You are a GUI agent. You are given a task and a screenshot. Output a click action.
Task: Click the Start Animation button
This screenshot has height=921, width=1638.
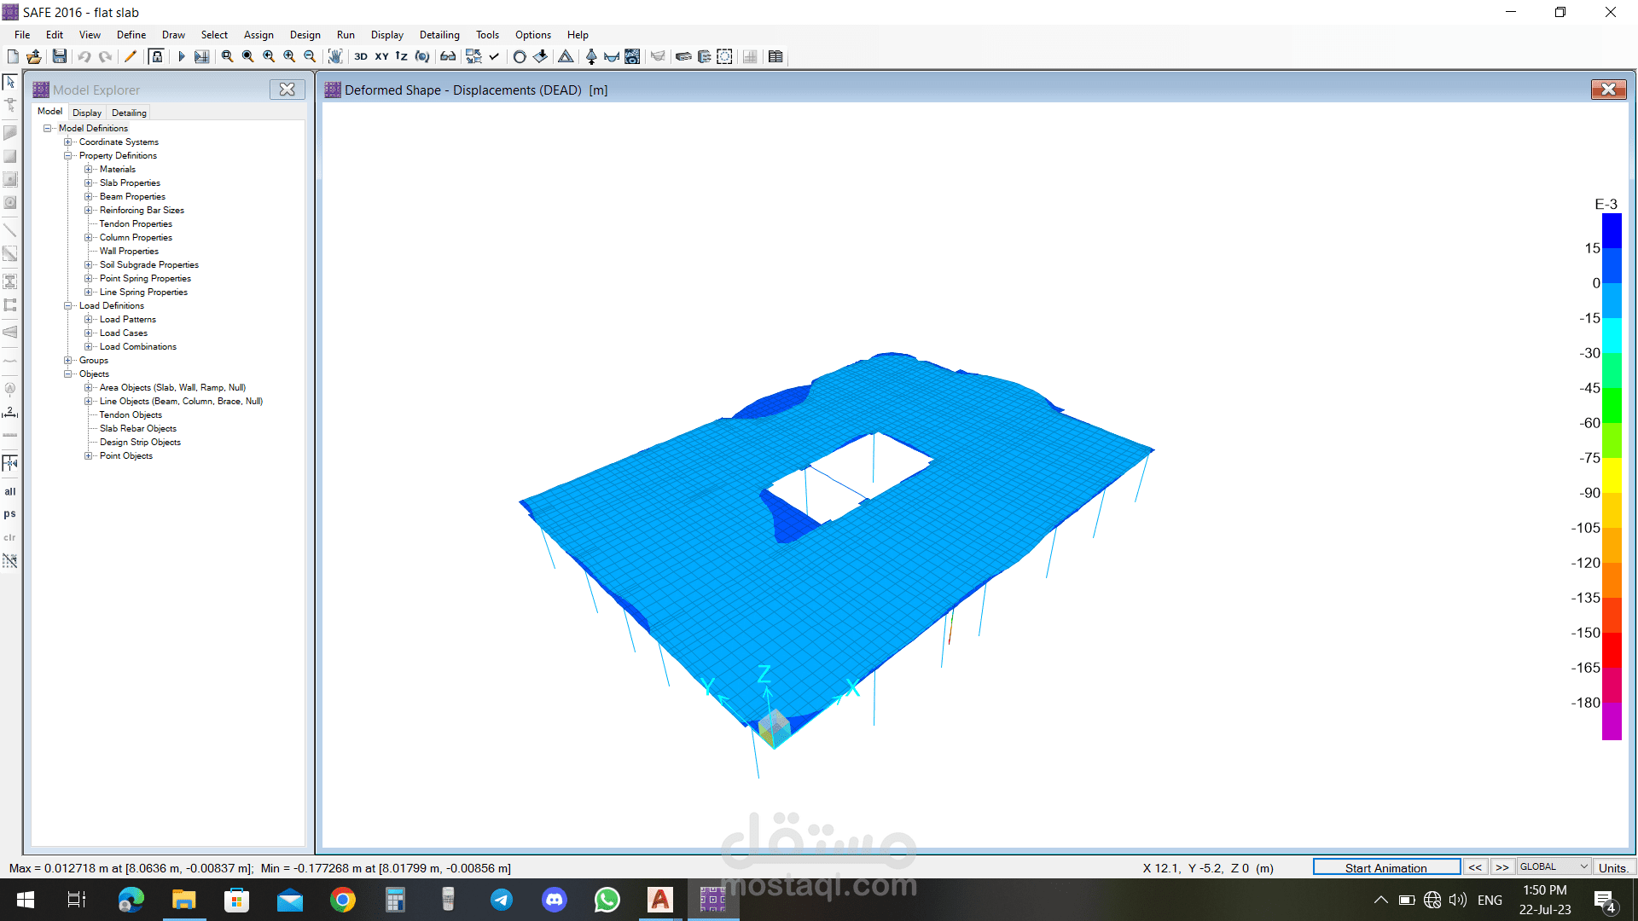click(1386, 867)
